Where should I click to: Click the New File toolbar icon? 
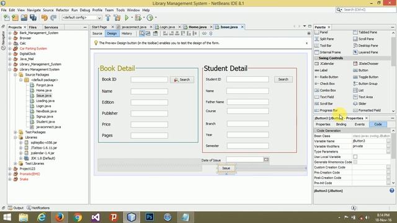tap(7, 18)
